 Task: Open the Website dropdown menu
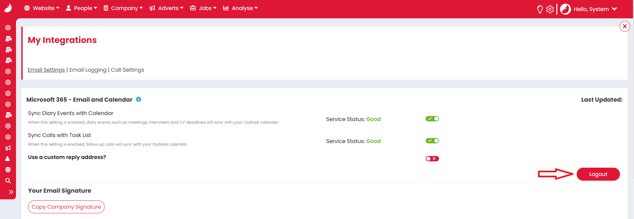pos(42,8)
